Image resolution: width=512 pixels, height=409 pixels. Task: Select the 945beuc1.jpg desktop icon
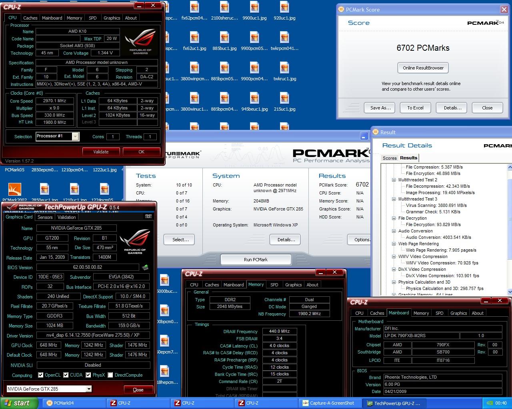coord(254,102)
